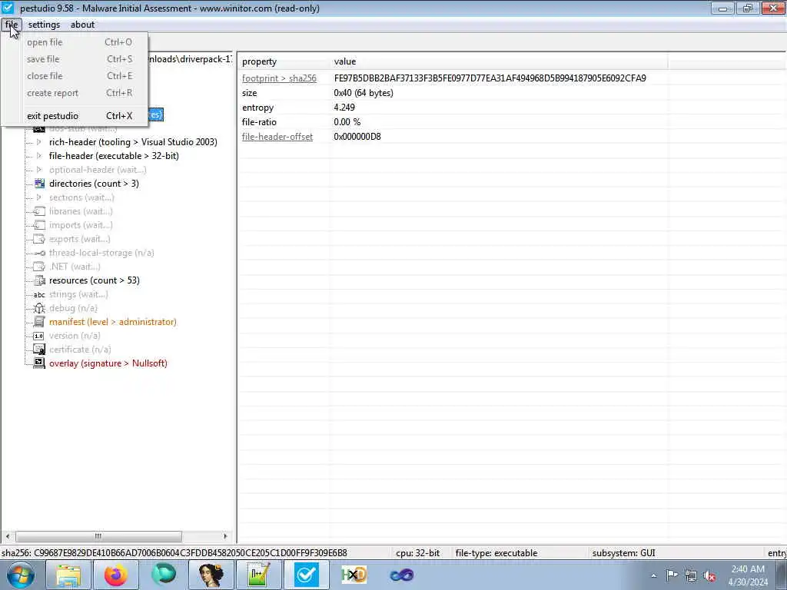The width and height of the screenshot is (787, 590).
Task: Expand the sections tree node
Action: click(39, 197)
